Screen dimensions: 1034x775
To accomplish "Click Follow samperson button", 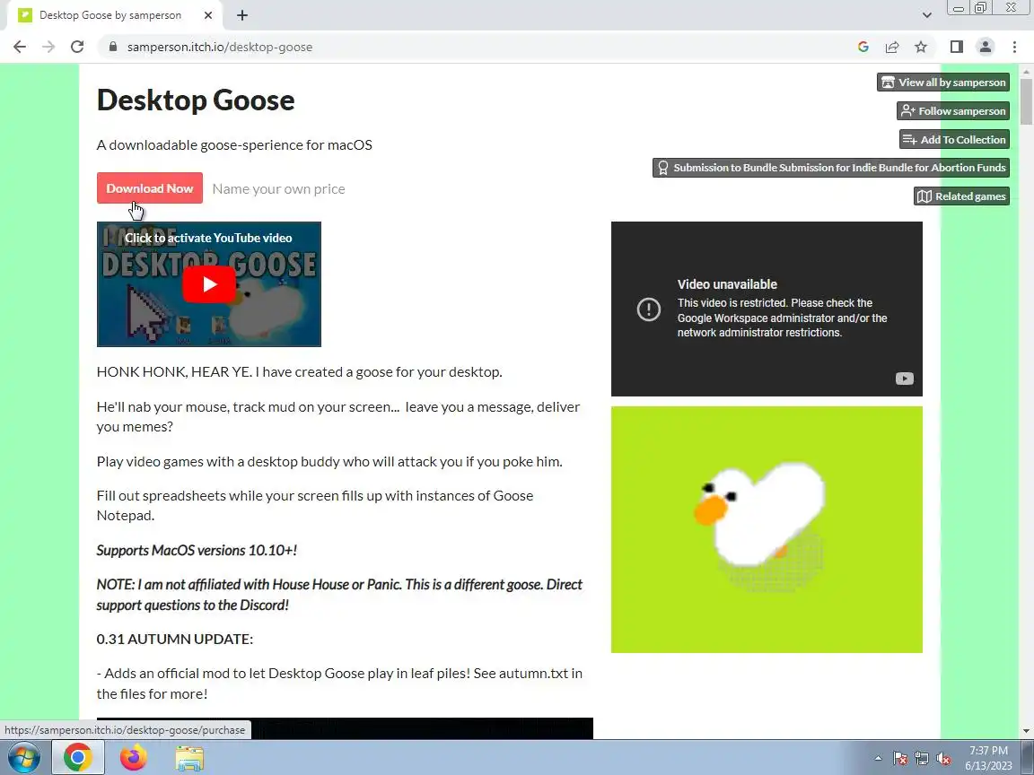I will [x=953, y=110].
